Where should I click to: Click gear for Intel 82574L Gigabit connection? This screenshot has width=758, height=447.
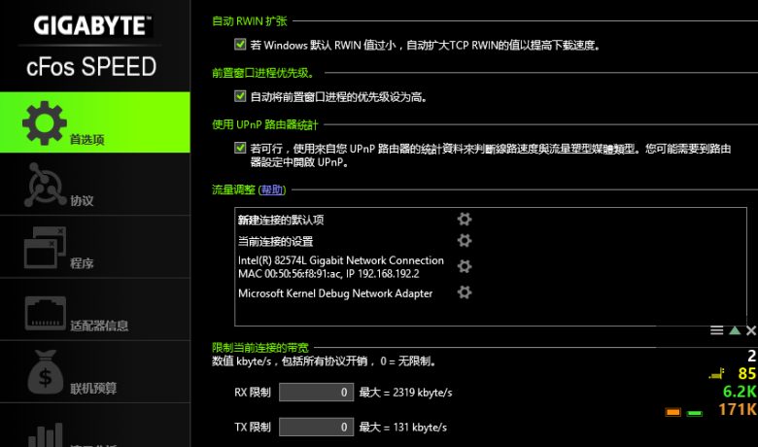click(465, 266)
